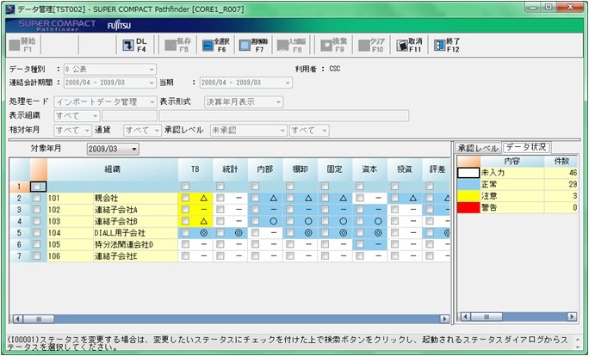Image resolution: width=589 pixels, height=356 pixels.
Task: Click the 投資 column header
Action: tap(405, 169)
